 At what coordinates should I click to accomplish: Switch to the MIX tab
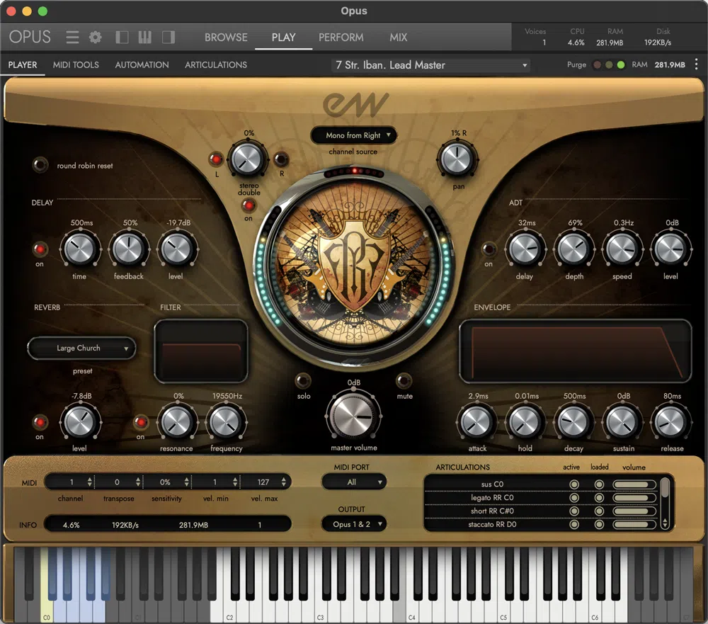click(x=398, y=37)
